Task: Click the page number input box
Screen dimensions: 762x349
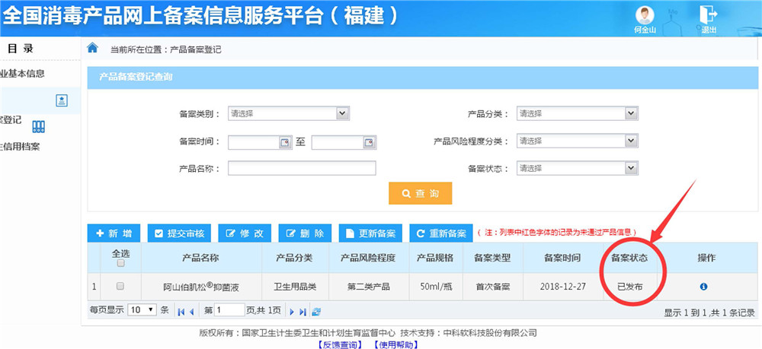Action: click(x=229, y=309)
